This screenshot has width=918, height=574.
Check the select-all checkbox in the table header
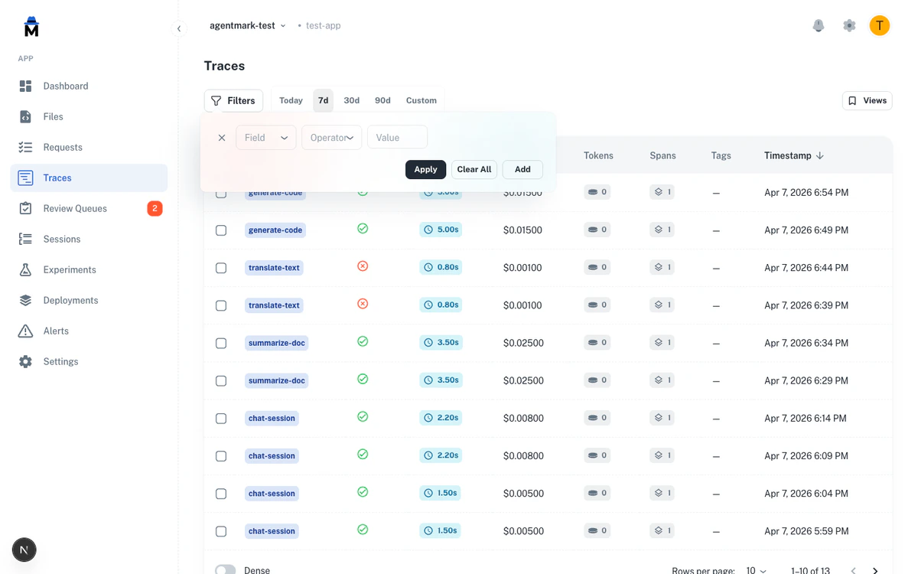[x=221, y=155]
